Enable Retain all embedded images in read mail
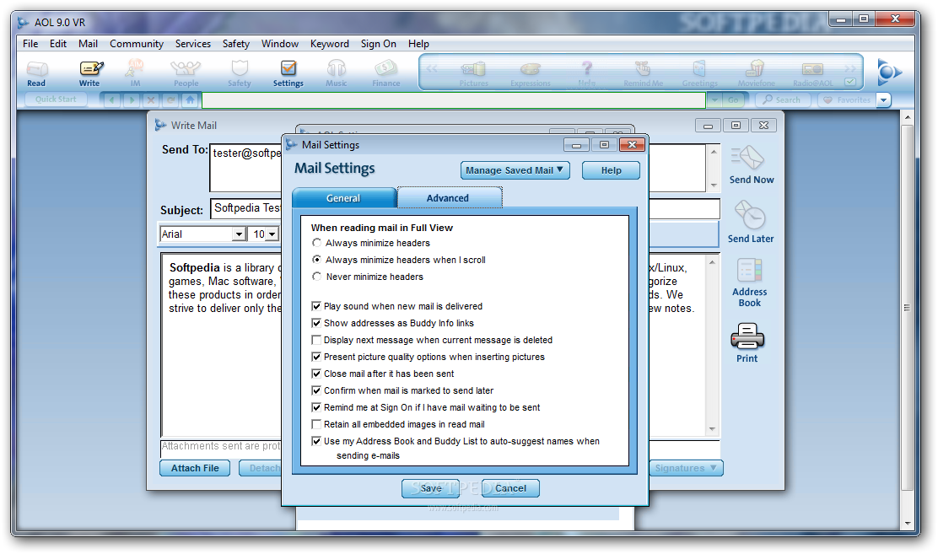938x554 pixels. coord(316,424)
